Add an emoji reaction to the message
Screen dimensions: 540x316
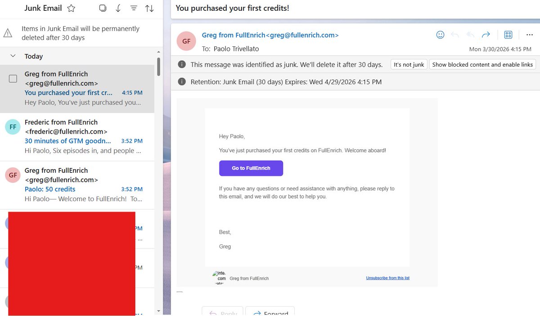(x=440, y=35)
